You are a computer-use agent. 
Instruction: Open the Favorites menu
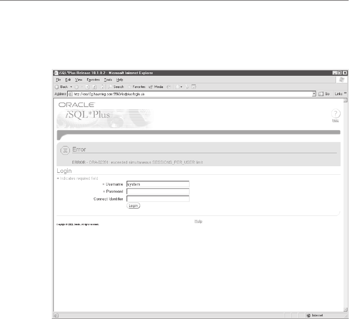tap(93, 80)
